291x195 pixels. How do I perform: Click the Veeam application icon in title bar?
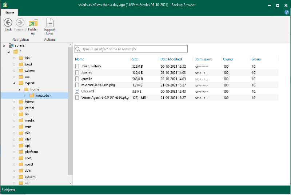pyautogui.click(x=5, y=5)
